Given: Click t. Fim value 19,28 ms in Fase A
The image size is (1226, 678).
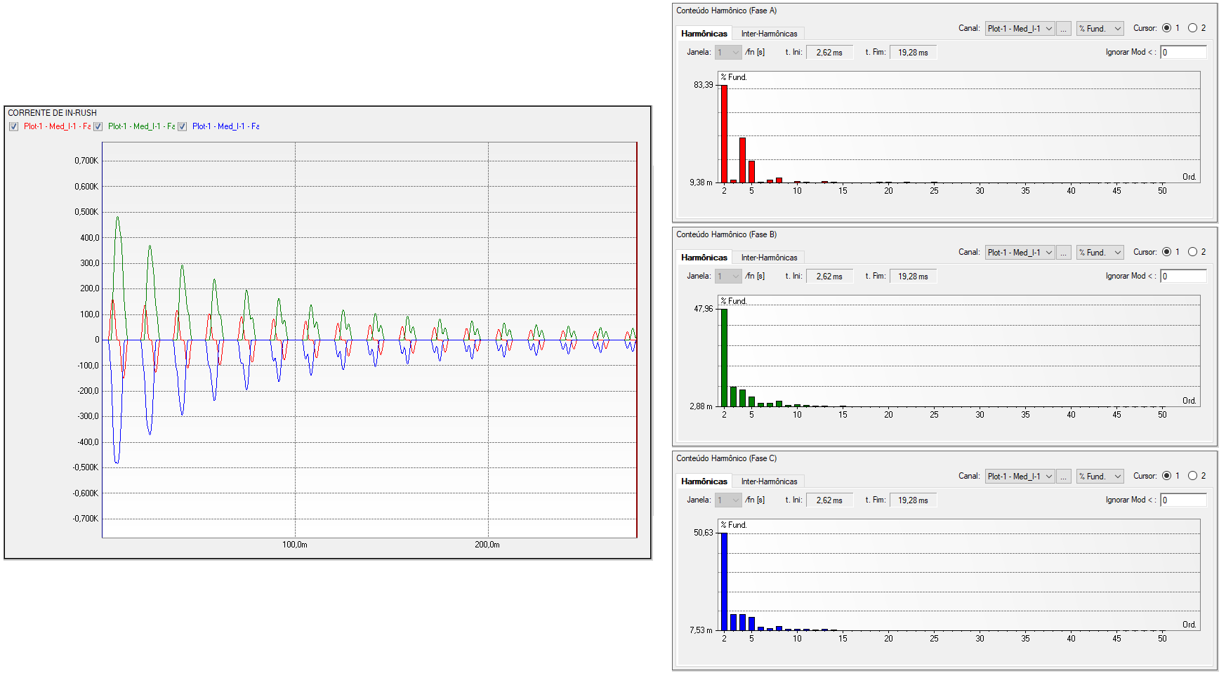Looking at the screenshot, I should 913,53.
